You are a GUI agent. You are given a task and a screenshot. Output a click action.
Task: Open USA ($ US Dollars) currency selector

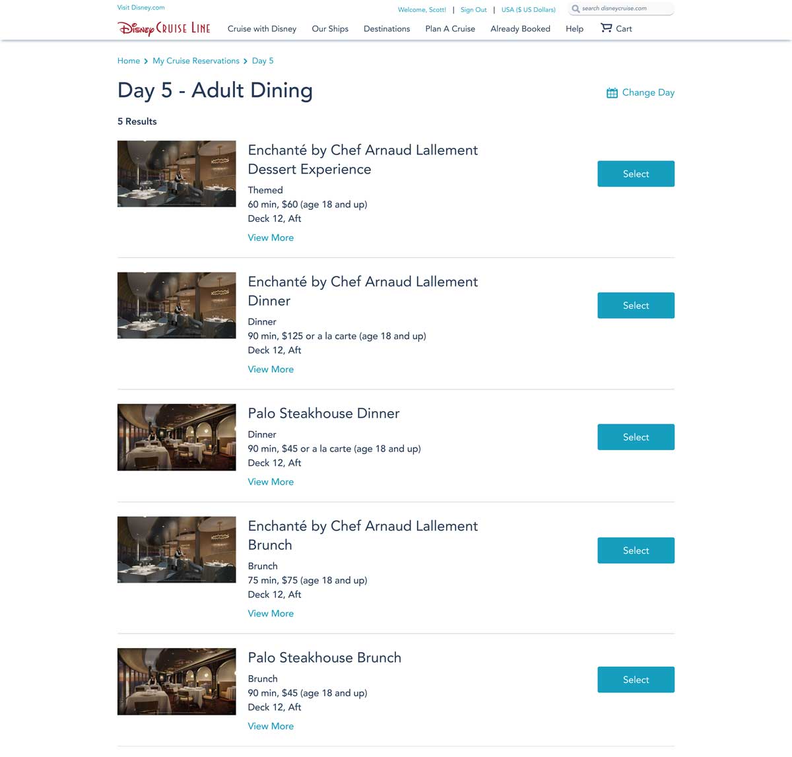[528, 10]
